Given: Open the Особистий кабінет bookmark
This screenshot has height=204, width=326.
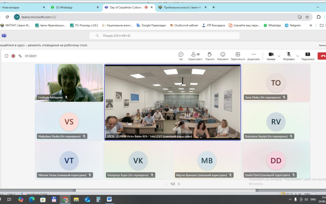Looking at the screenshot, I should (x=184, y=25).
